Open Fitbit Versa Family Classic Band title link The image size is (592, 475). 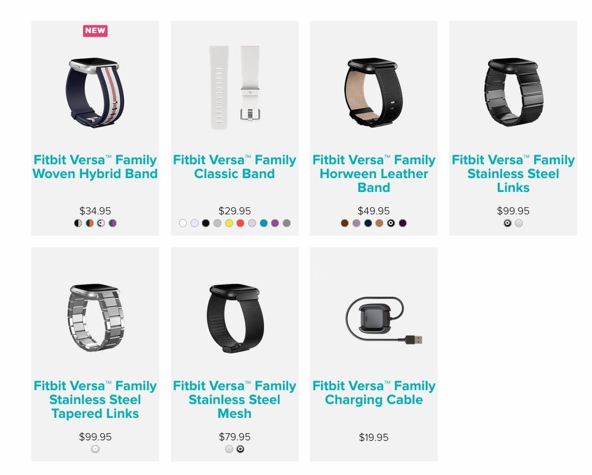(x=234, y=167)
